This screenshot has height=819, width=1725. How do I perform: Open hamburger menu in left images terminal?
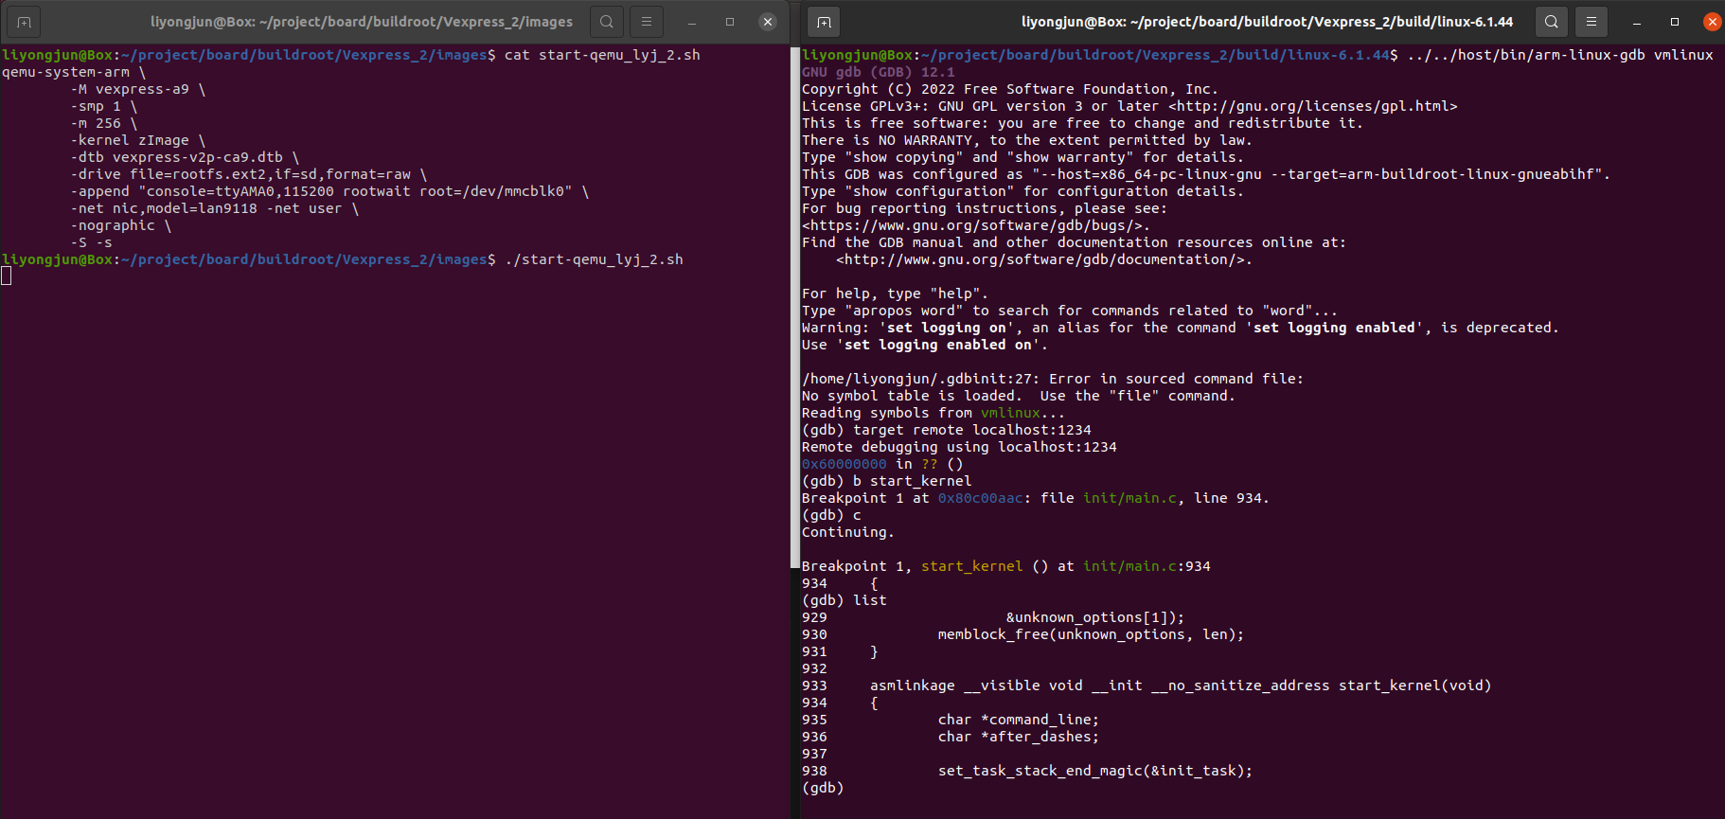tap(647, 22)
